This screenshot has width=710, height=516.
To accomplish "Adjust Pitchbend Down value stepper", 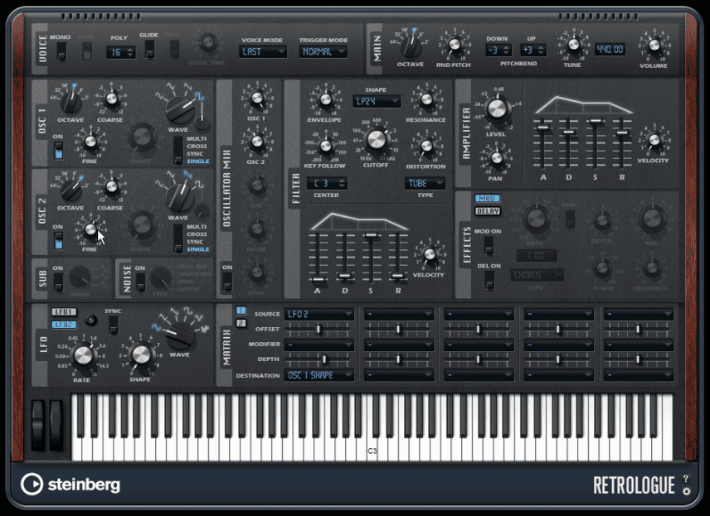I will point(498,51).
